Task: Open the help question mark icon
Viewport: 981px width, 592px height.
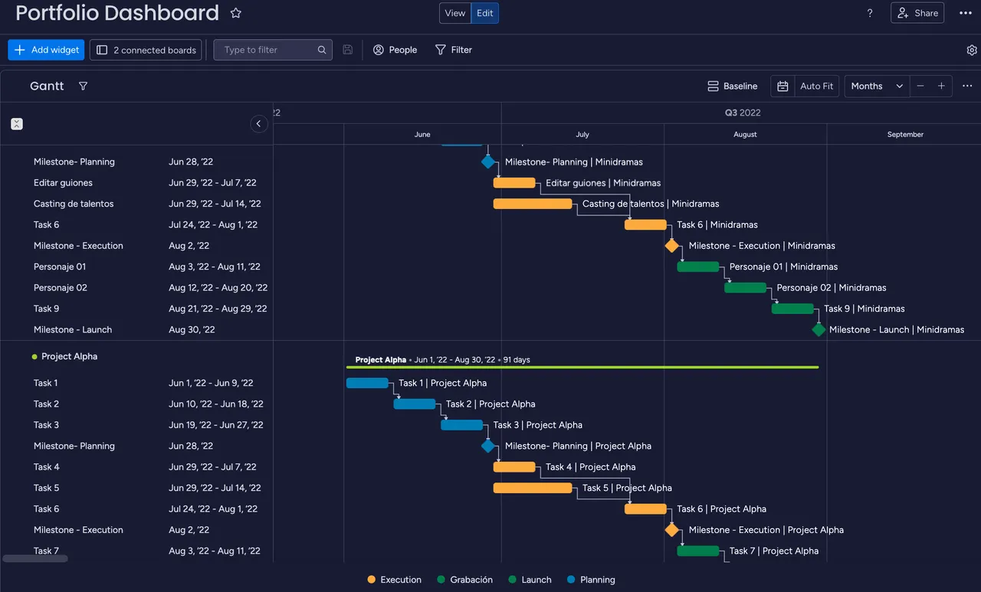Action: [870, 13]
